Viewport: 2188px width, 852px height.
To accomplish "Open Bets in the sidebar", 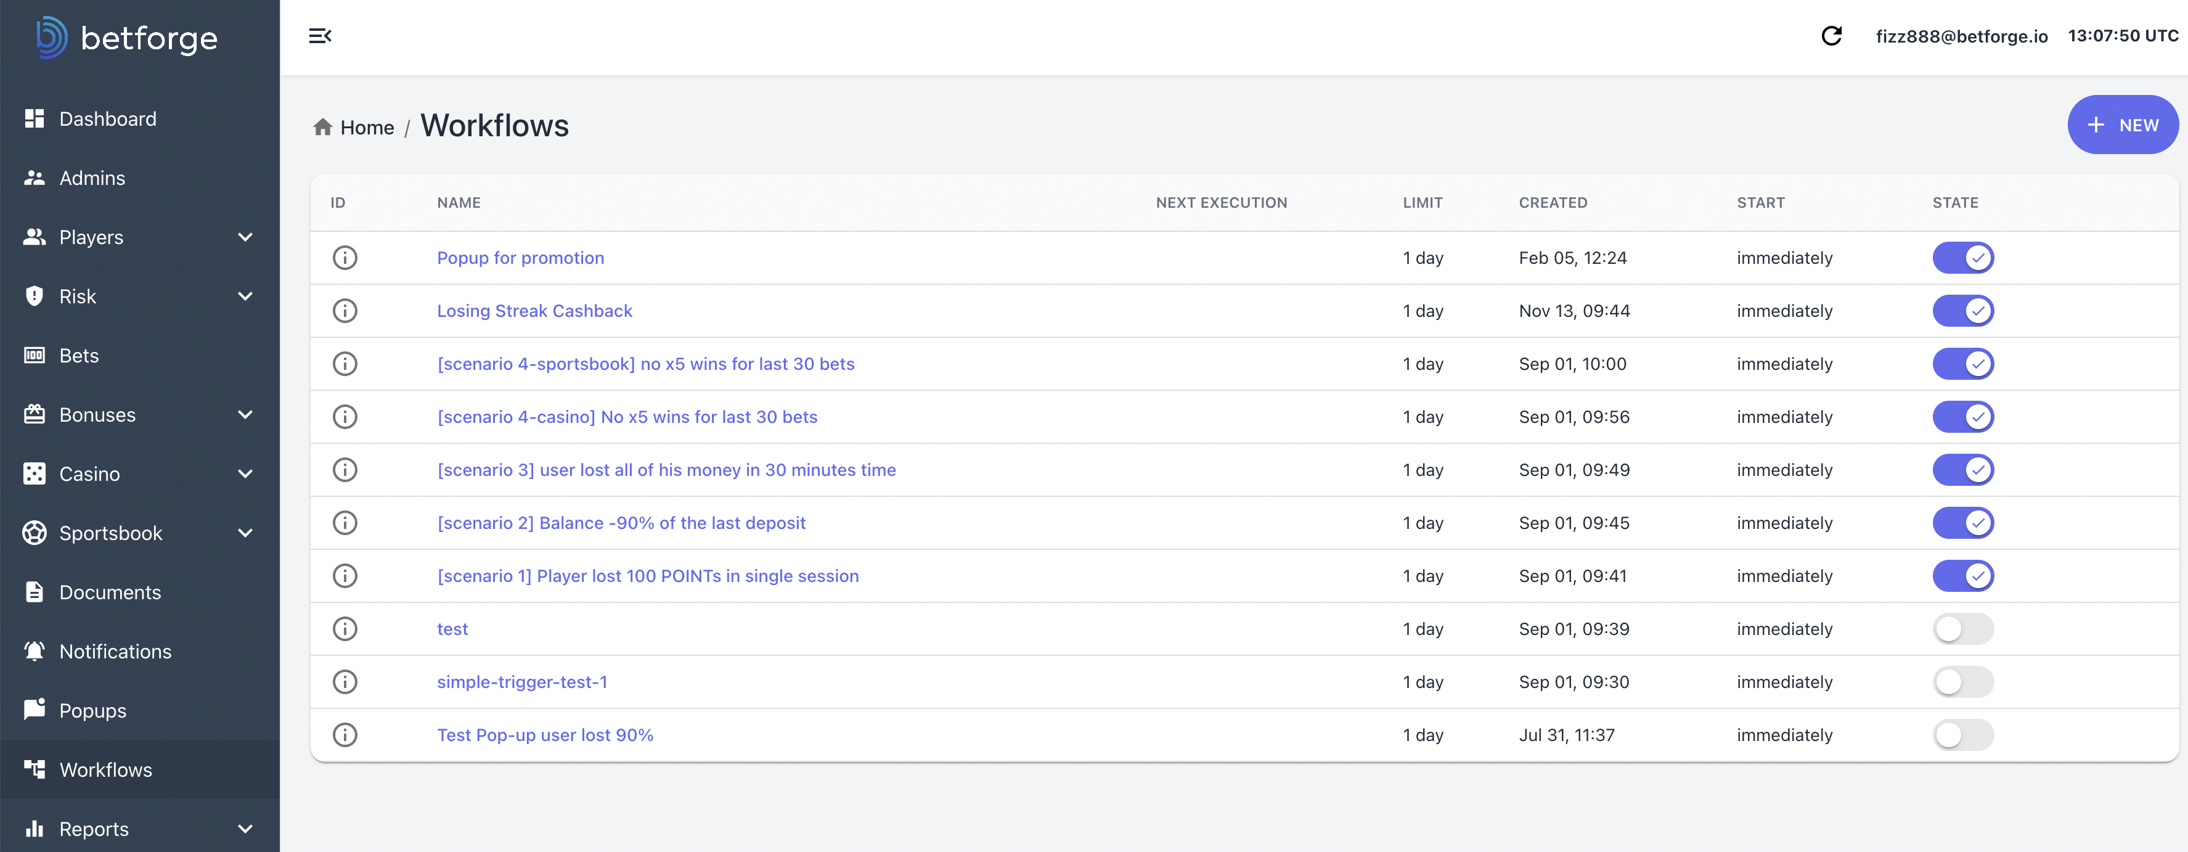I will (x=139, y=355).
